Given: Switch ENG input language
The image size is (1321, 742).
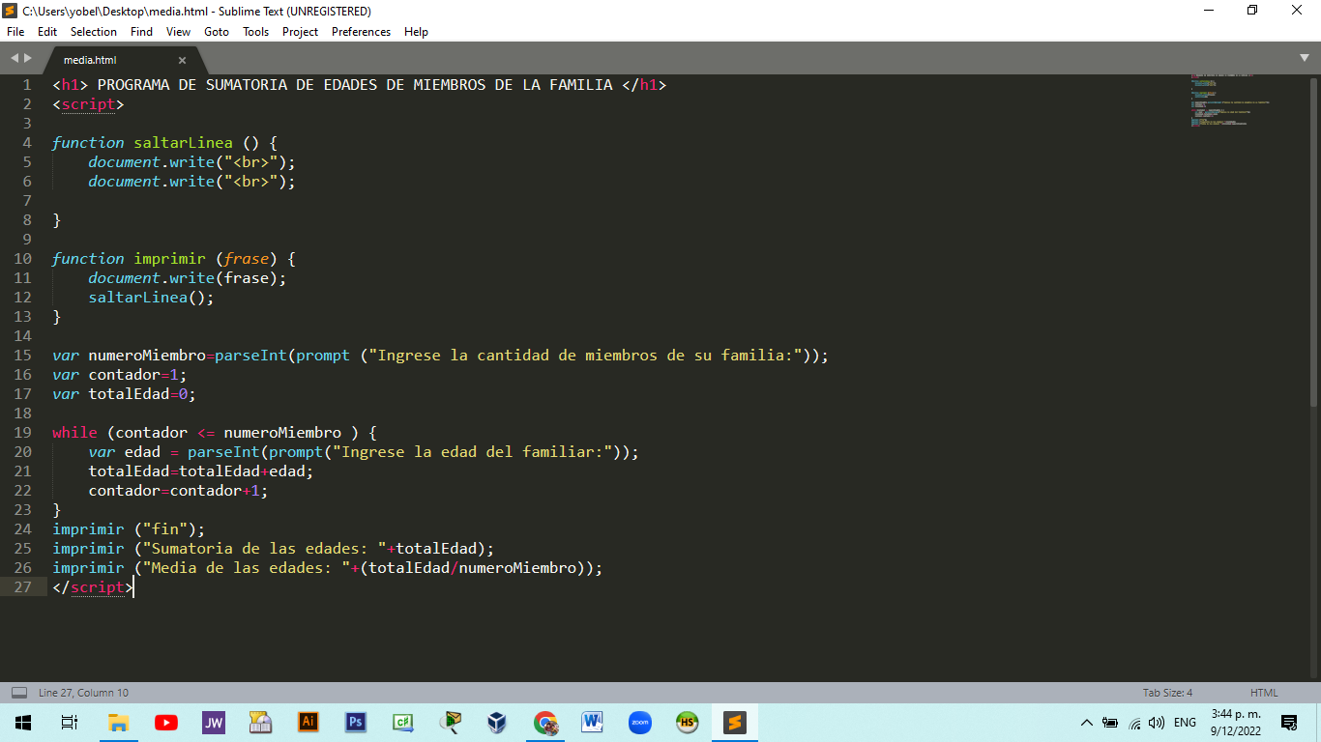Looking at the screenshot, I should pos(1185,723).
